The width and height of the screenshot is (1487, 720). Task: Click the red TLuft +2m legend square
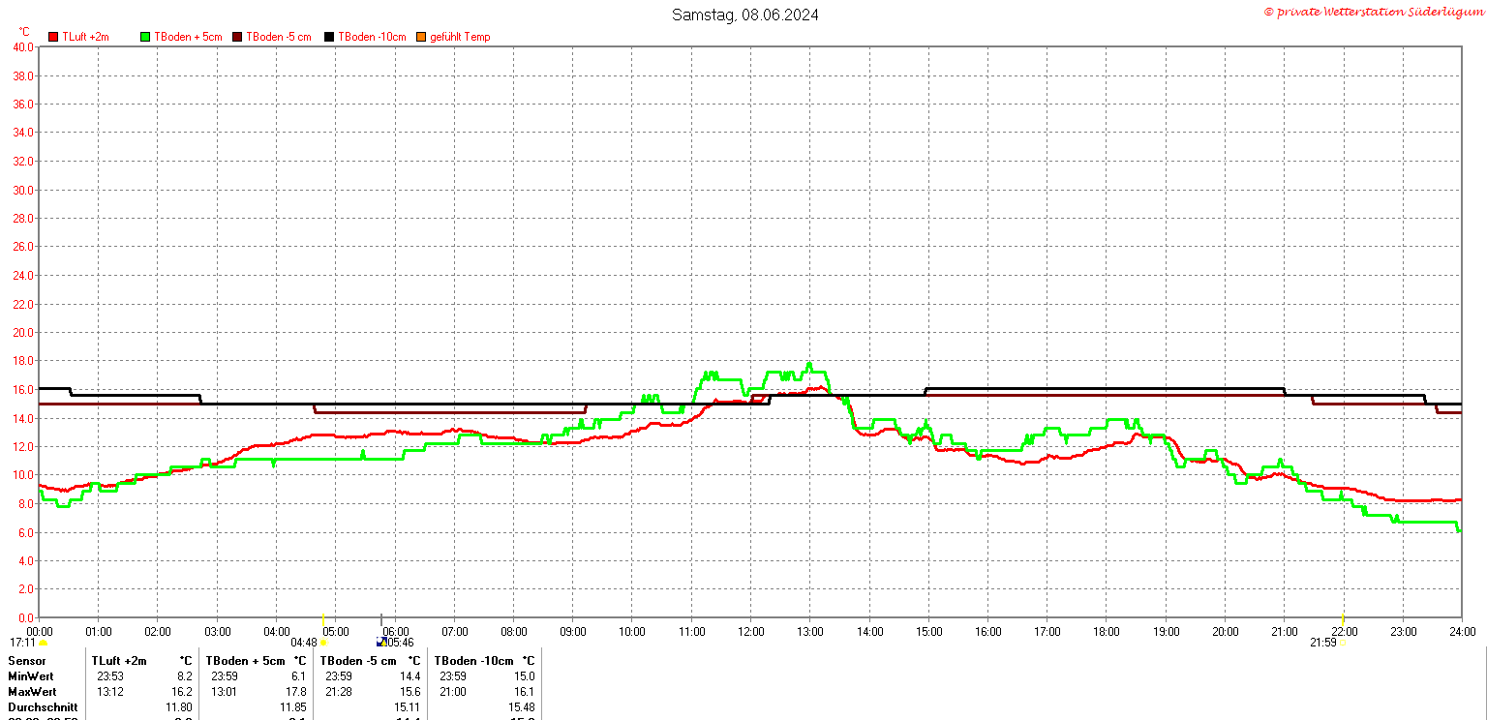(x=54, y=37)
